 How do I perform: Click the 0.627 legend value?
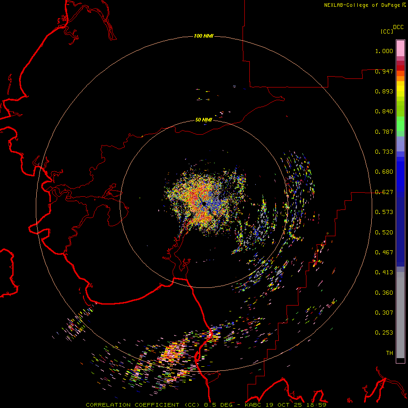coord(384,192)
